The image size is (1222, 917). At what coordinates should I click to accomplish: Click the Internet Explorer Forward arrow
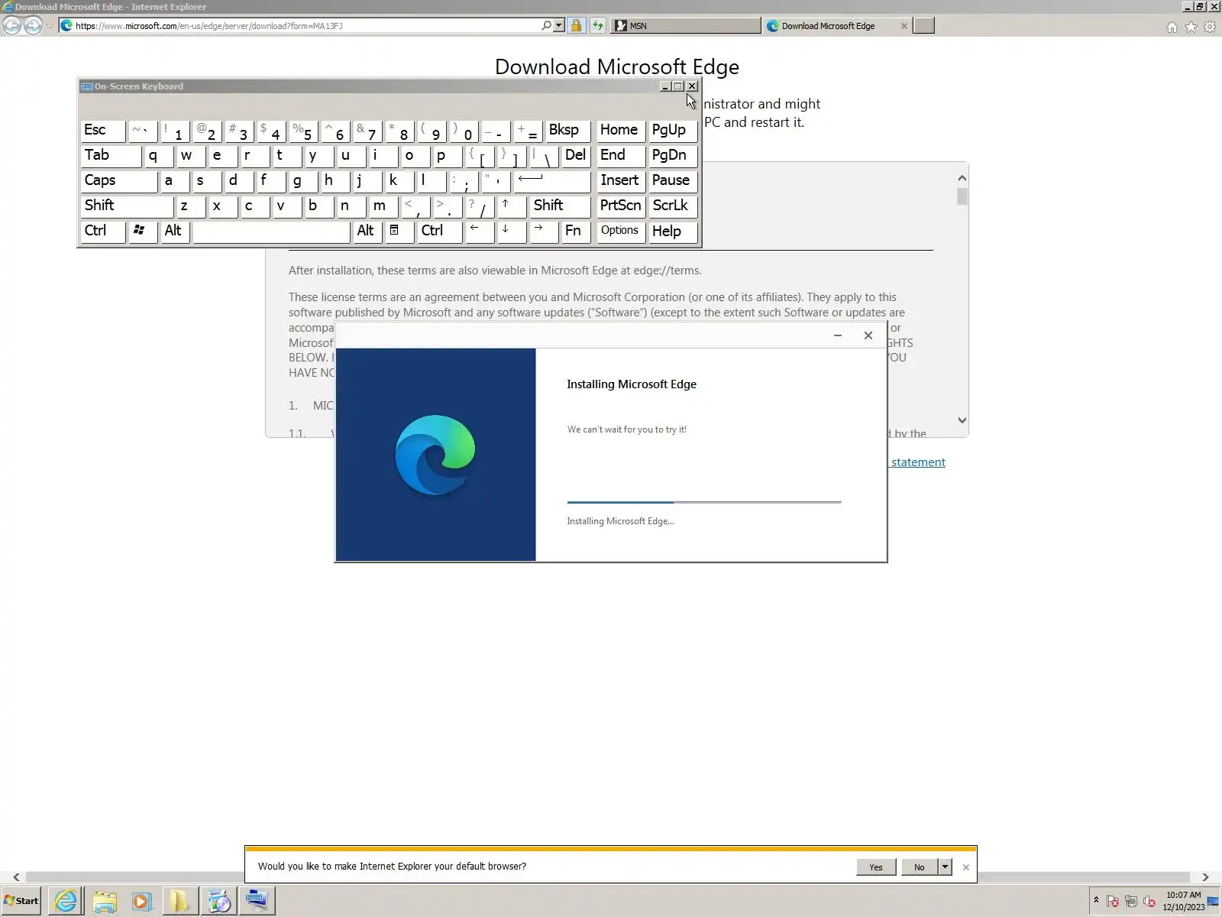[x=33, y=25]
